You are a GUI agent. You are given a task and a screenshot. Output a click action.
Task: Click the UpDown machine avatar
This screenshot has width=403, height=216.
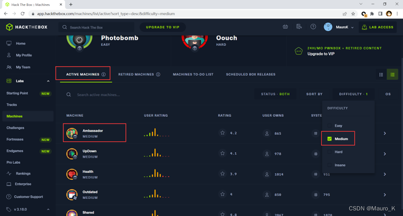pyautogui.click(x=72, y=154)
